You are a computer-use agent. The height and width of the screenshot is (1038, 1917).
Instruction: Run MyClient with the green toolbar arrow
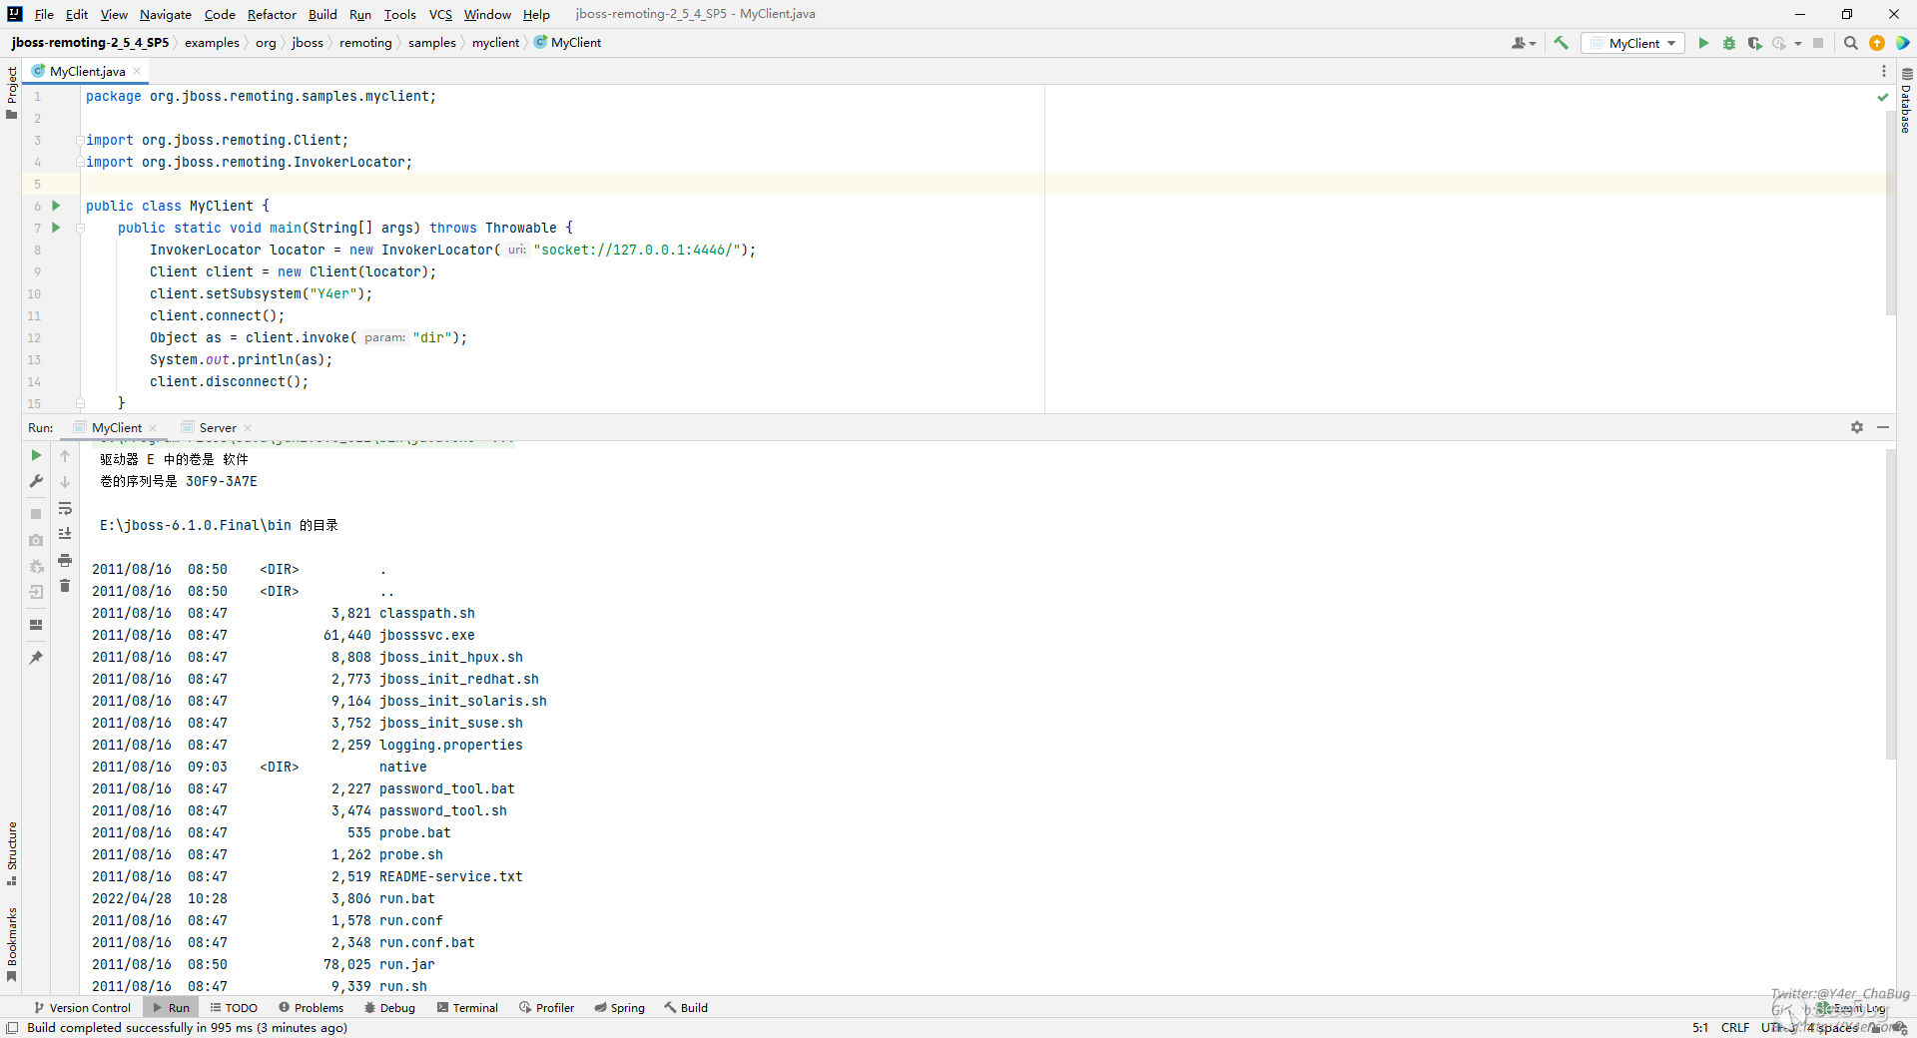1703,43
